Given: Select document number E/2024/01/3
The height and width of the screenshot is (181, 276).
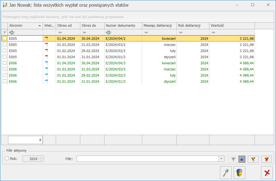Looking at the screenshot, I should (116, 82).
